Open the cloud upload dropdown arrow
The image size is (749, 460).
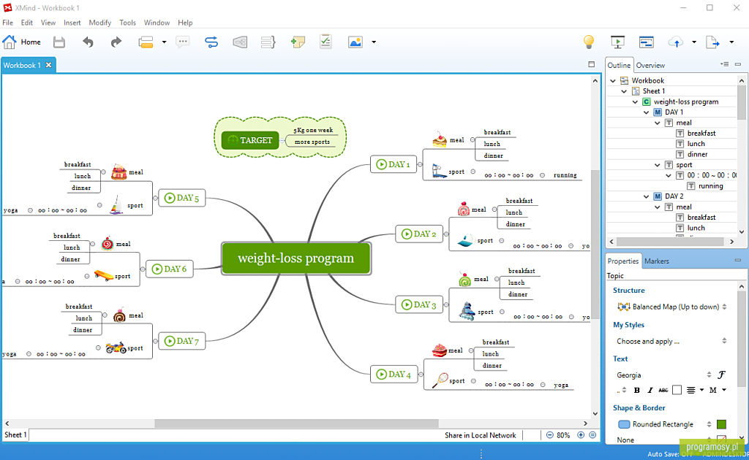693,42
